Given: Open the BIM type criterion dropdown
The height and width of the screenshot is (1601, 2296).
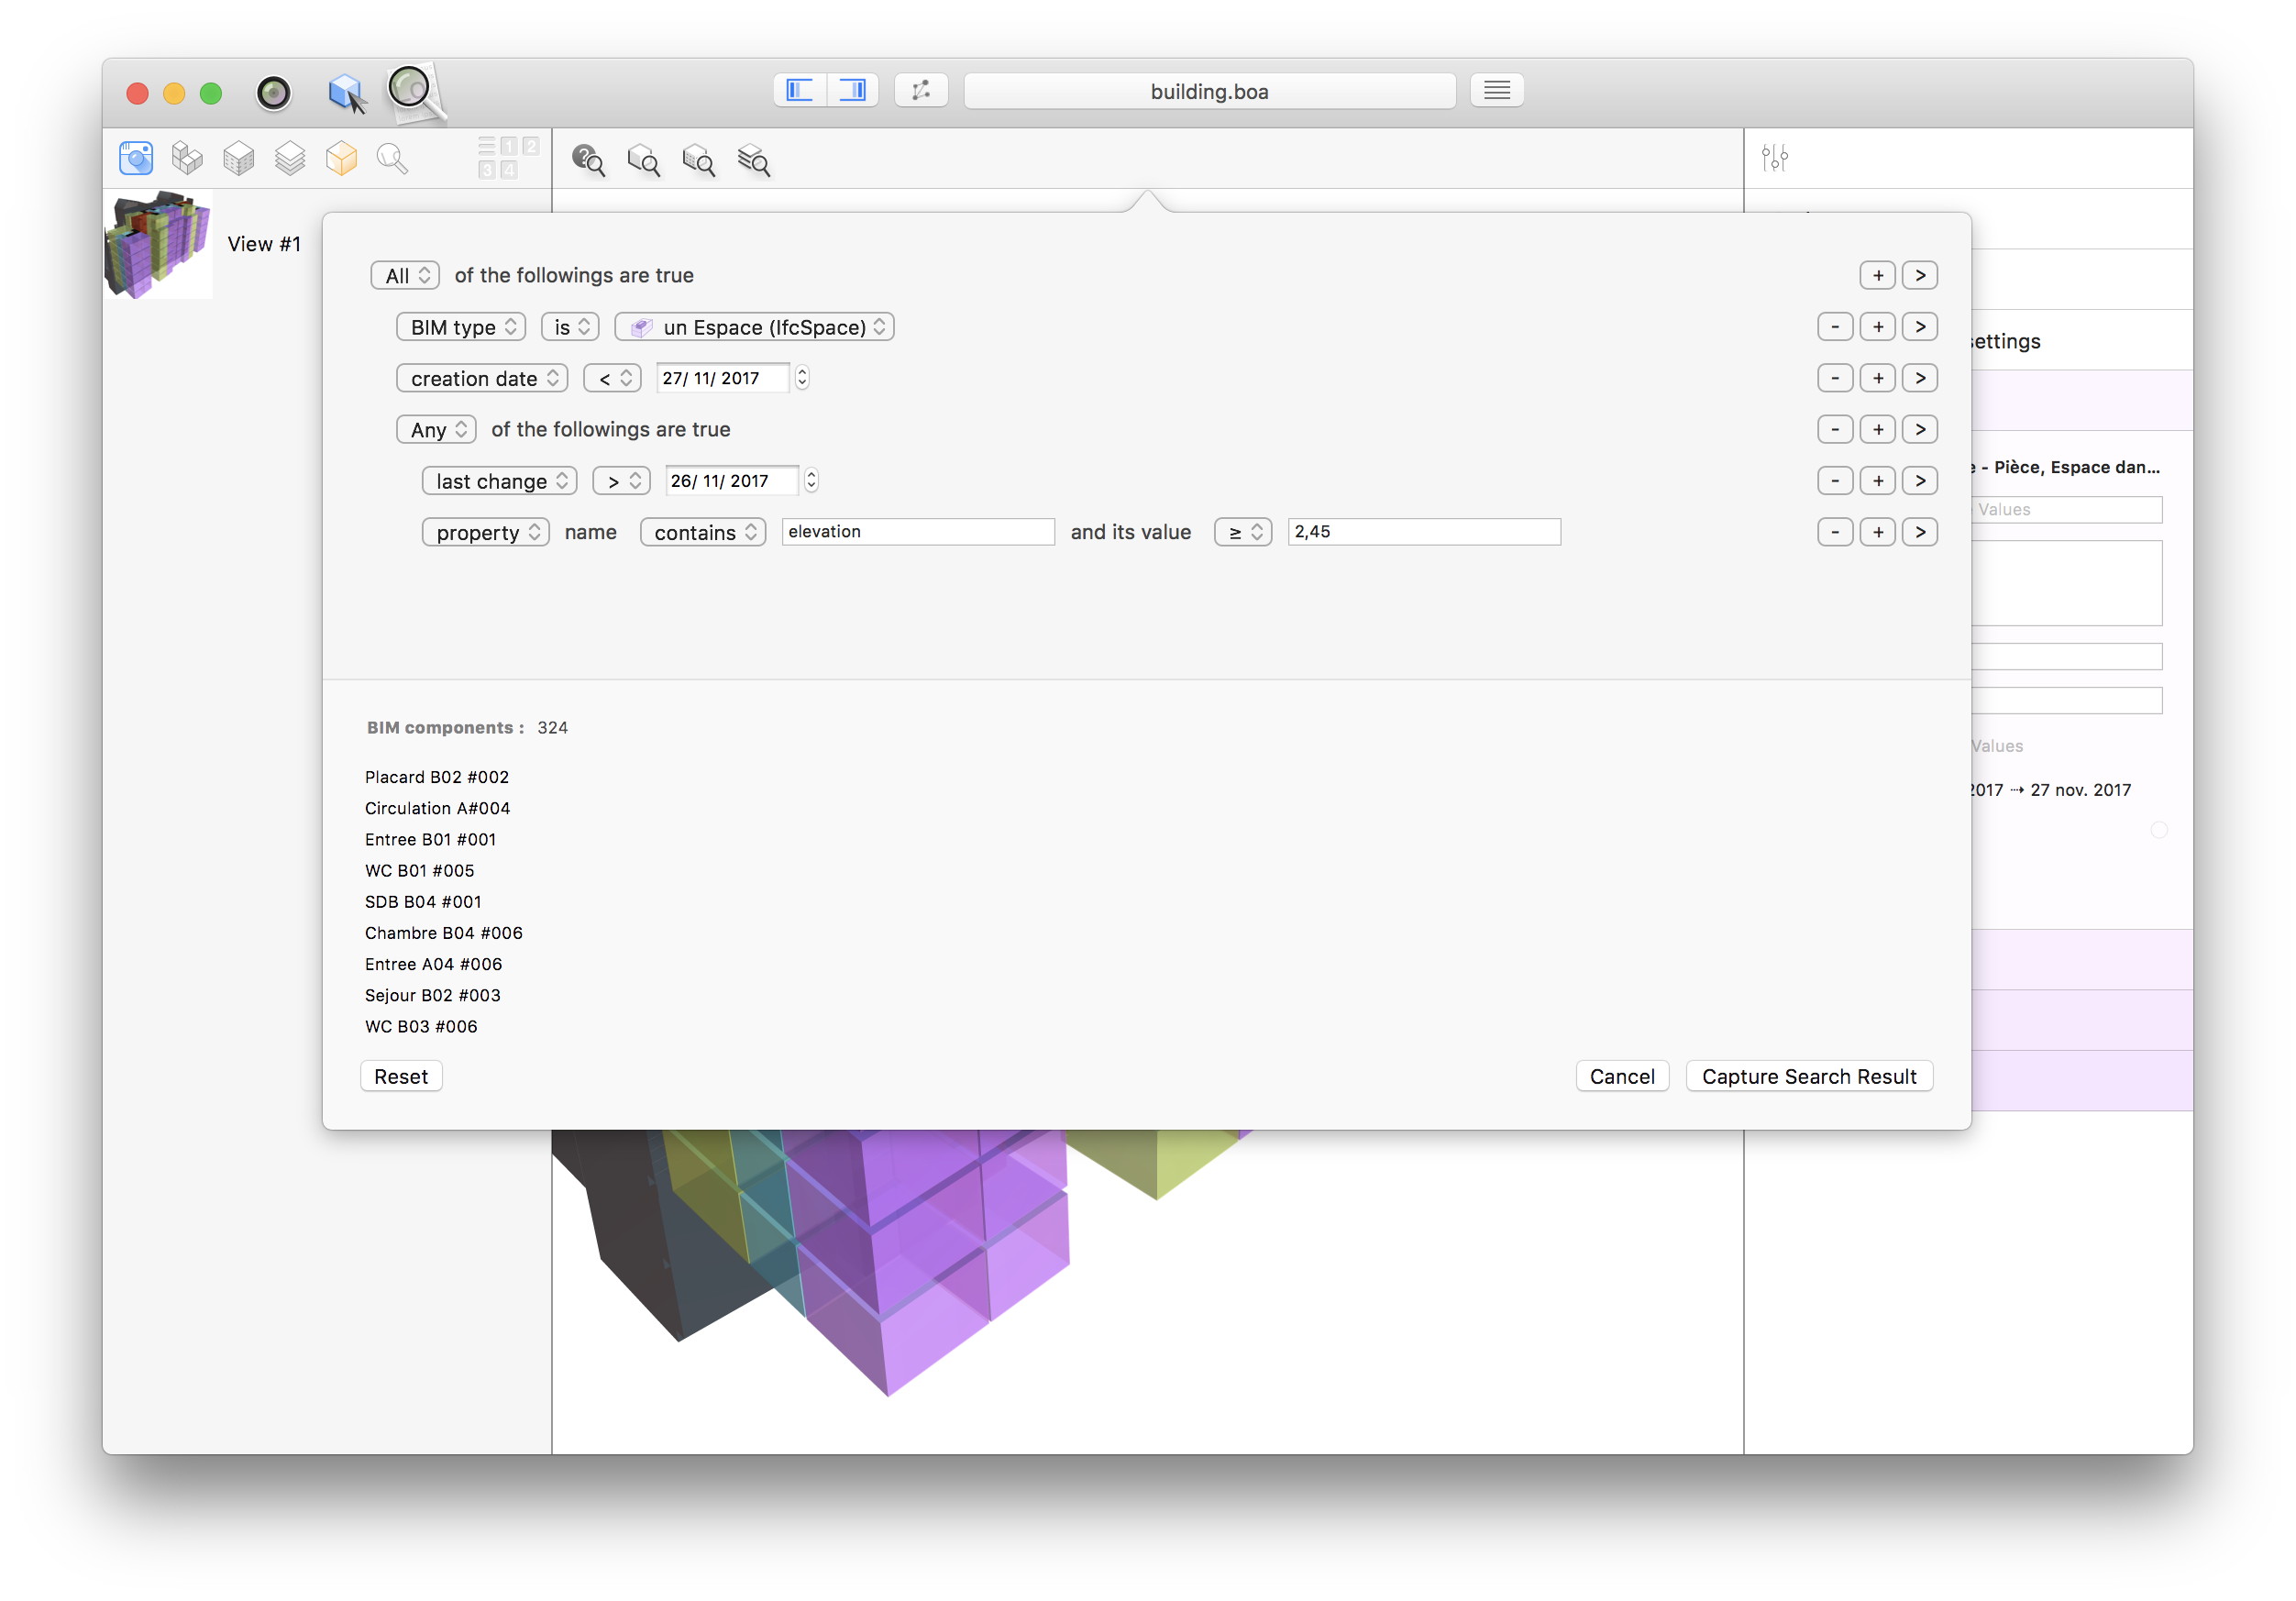Looking at the screenshot, I should click(x=461, y=327).
